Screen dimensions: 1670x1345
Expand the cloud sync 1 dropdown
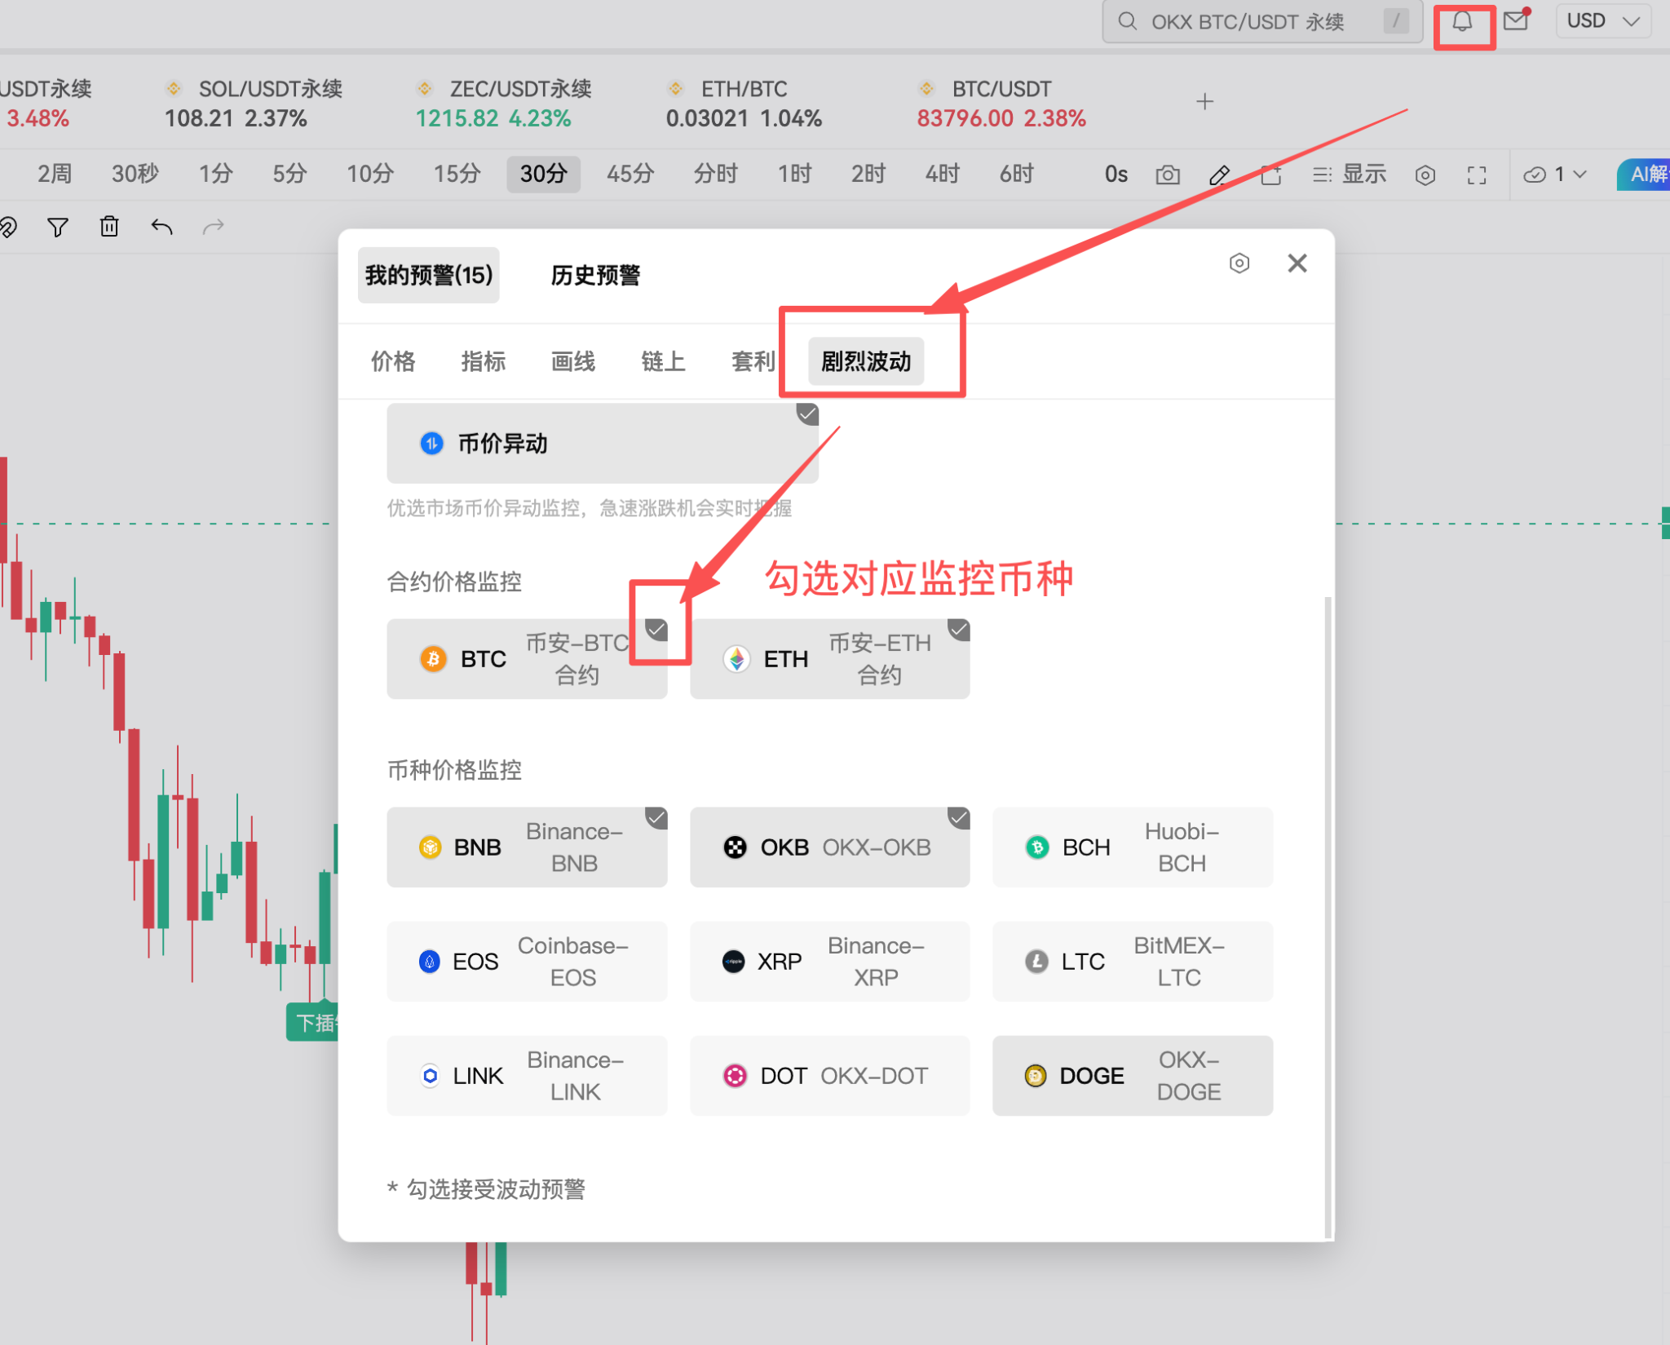[x=1555, y=175]
